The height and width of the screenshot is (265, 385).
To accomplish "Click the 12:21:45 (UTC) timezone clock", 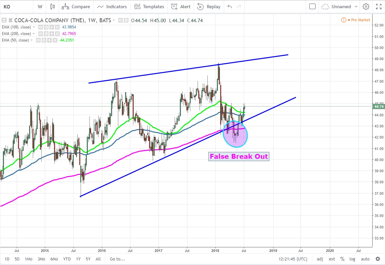I will click(293, 259).
